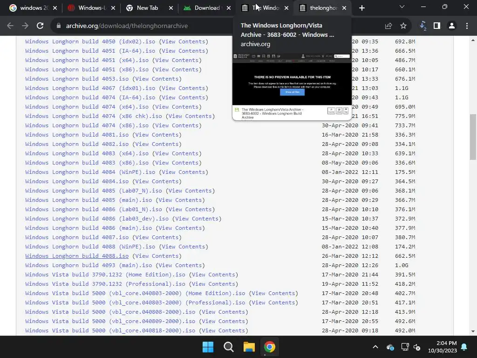Click scrollbar down arrow
The width and height of the screenshot is (477, 358).
point(473,331)
